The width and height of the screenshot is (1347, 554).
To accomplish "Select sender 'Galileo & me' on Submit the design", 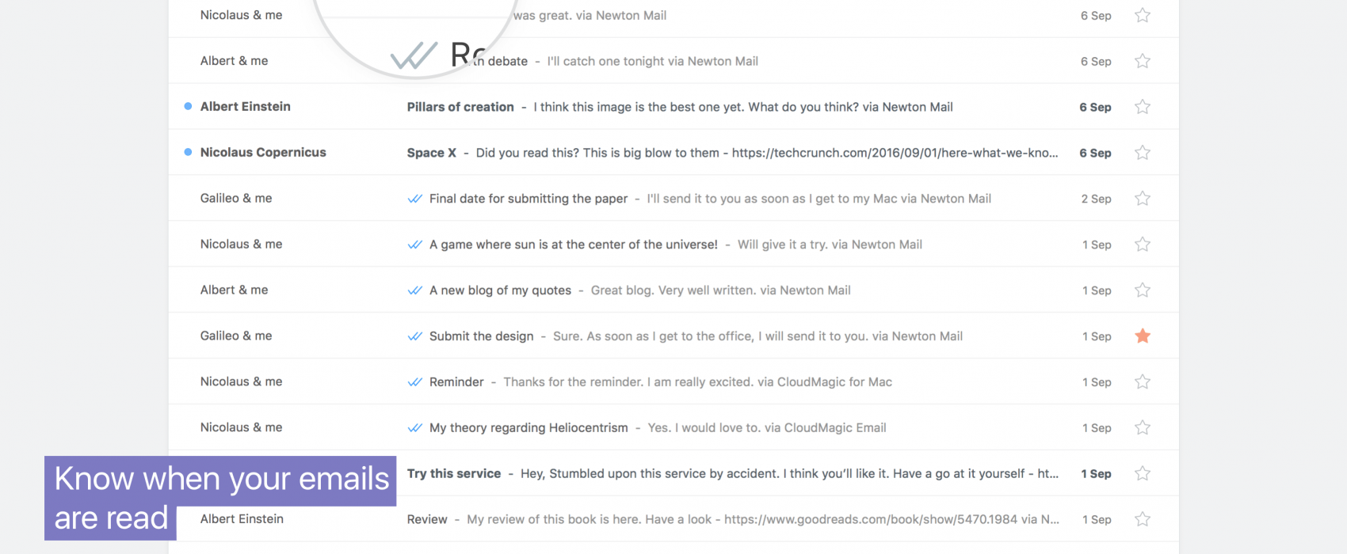I will pyautogui.click(x=236, y=336).
